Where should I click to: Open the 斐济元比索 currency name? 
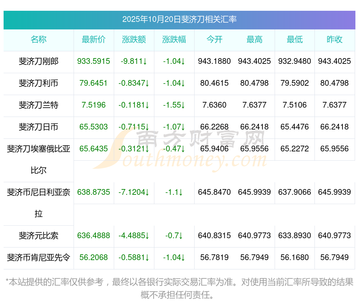click(38, 236)
